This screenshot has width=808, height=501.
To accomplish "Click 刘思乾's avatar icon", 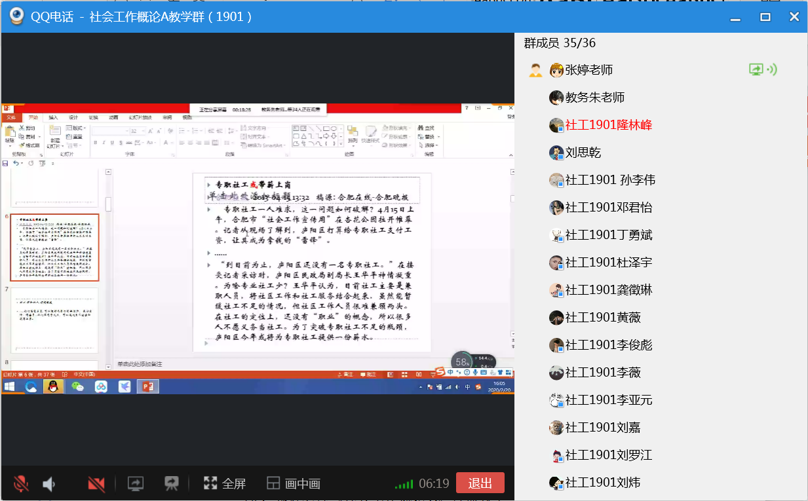I will [x=557, y=153].
